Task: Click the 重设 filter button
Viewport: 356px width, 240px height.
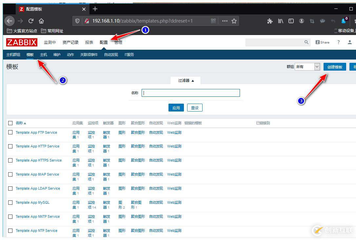Action: 195,108
